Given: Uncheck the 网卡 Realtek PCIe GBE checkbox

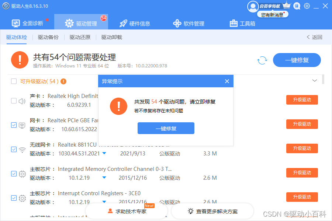Looking at the screenshot, I should point(14,125).
